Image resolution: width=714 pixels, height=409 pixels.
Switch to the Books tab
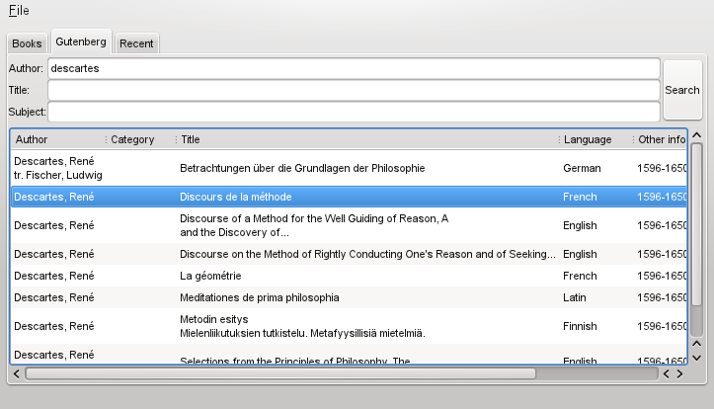point(27,43)
